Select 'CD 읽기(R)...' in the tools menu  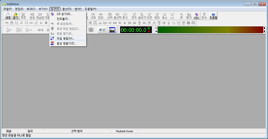(68, 14)
